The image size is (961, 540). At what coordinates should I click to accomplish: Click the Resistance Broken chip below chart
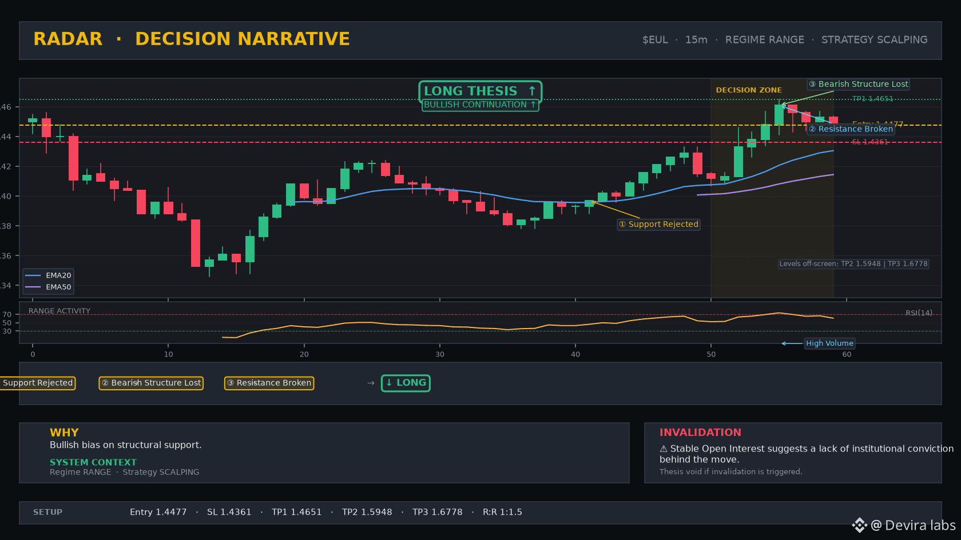click(x=269, y=383)
